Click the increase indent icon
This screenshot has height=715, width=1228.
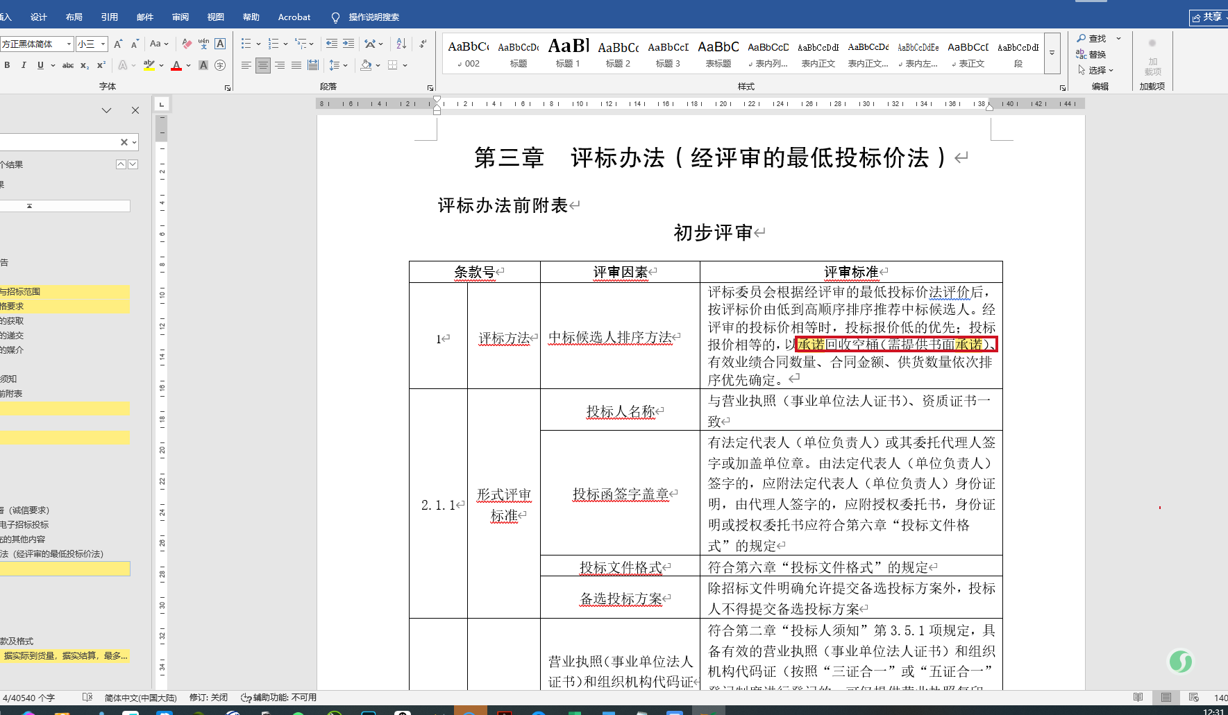click(348, 44)
